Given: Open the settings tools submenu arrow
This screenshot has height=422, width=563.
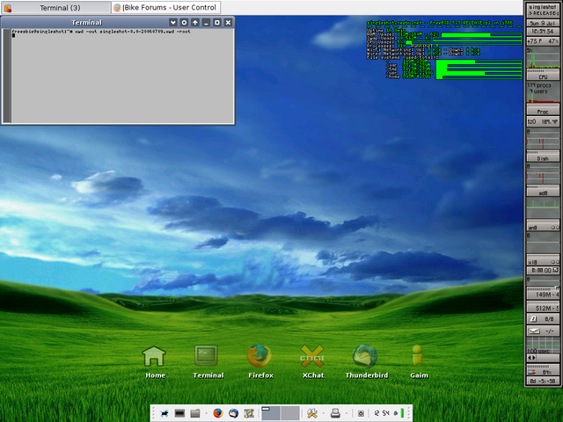Looking at the screenshot, I should (x=324, y=413).
